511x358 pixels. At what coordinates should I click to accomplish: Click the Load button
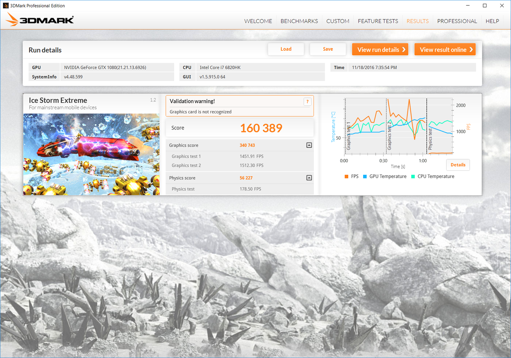click(x=286, y=49)
